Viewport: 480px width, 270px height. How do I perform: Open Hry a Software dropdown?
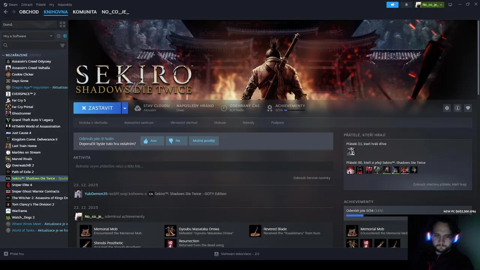(x=28, y=36)
